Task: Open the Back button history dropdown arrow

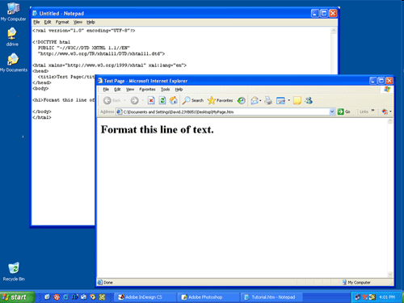Action: 125,100
